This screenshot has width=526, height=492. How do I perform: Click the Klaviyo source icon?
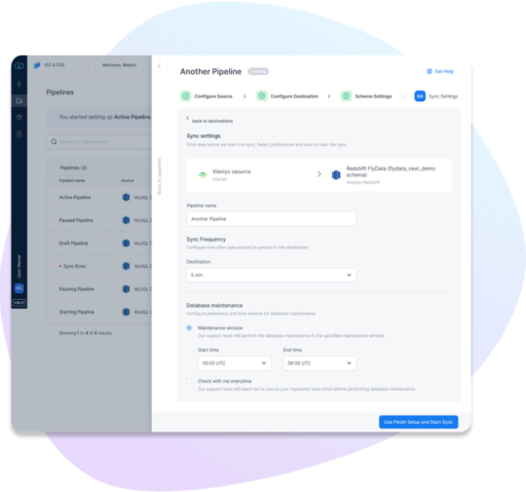[203, 174]
